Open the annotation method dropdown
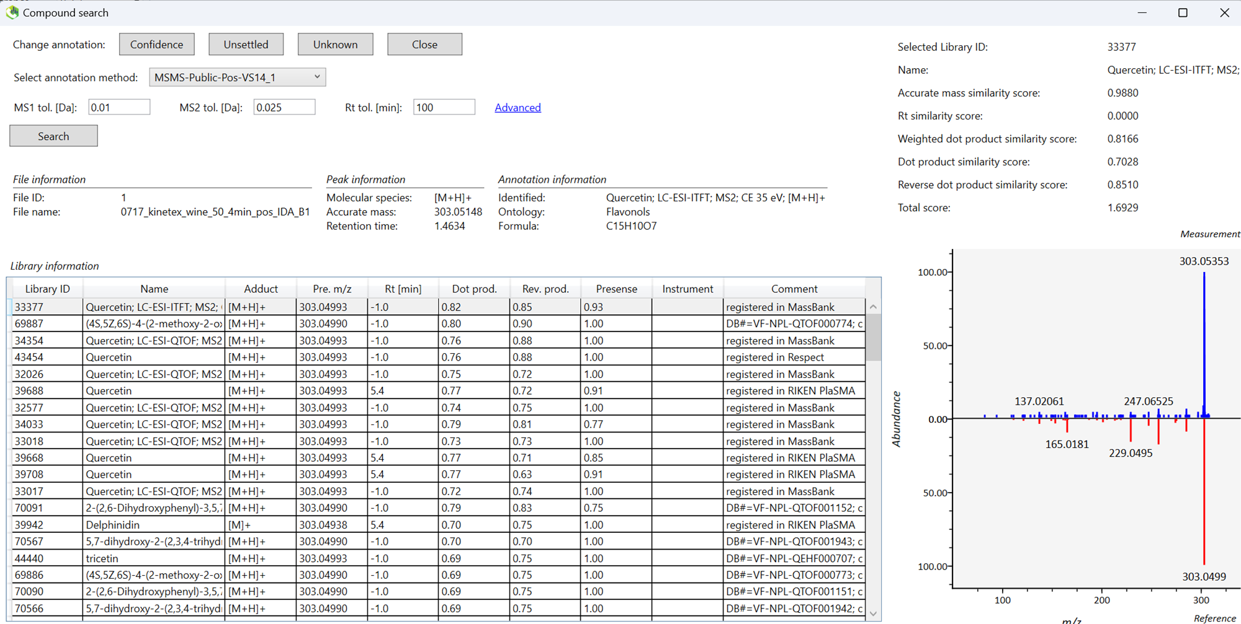This screenshot has height=624, width=1241. pos(316,77)
